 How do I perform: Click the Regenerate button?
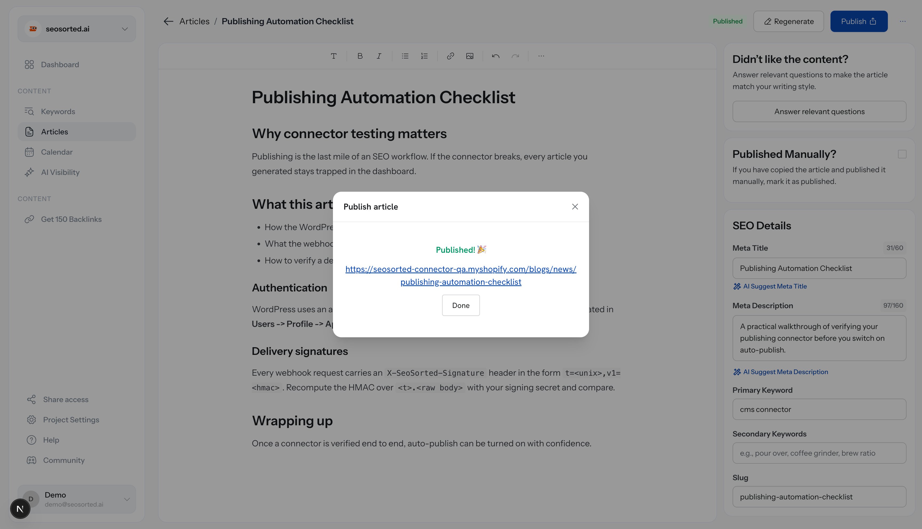[x=788, y=21]
